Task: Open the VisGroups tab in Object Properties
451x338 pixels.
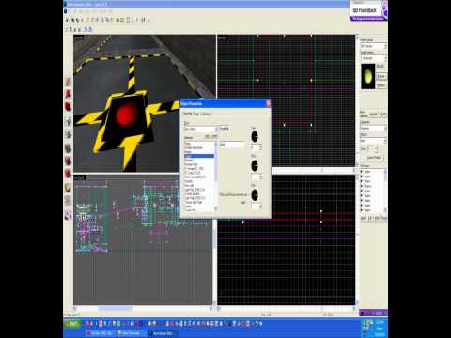Action: click(x=206, y=114)
